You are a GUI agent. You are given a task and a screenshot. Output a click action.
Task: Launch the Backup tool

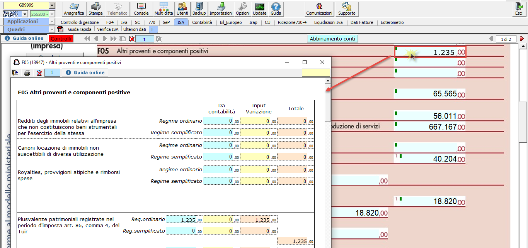pyautogui.click(x=199, y=9)
